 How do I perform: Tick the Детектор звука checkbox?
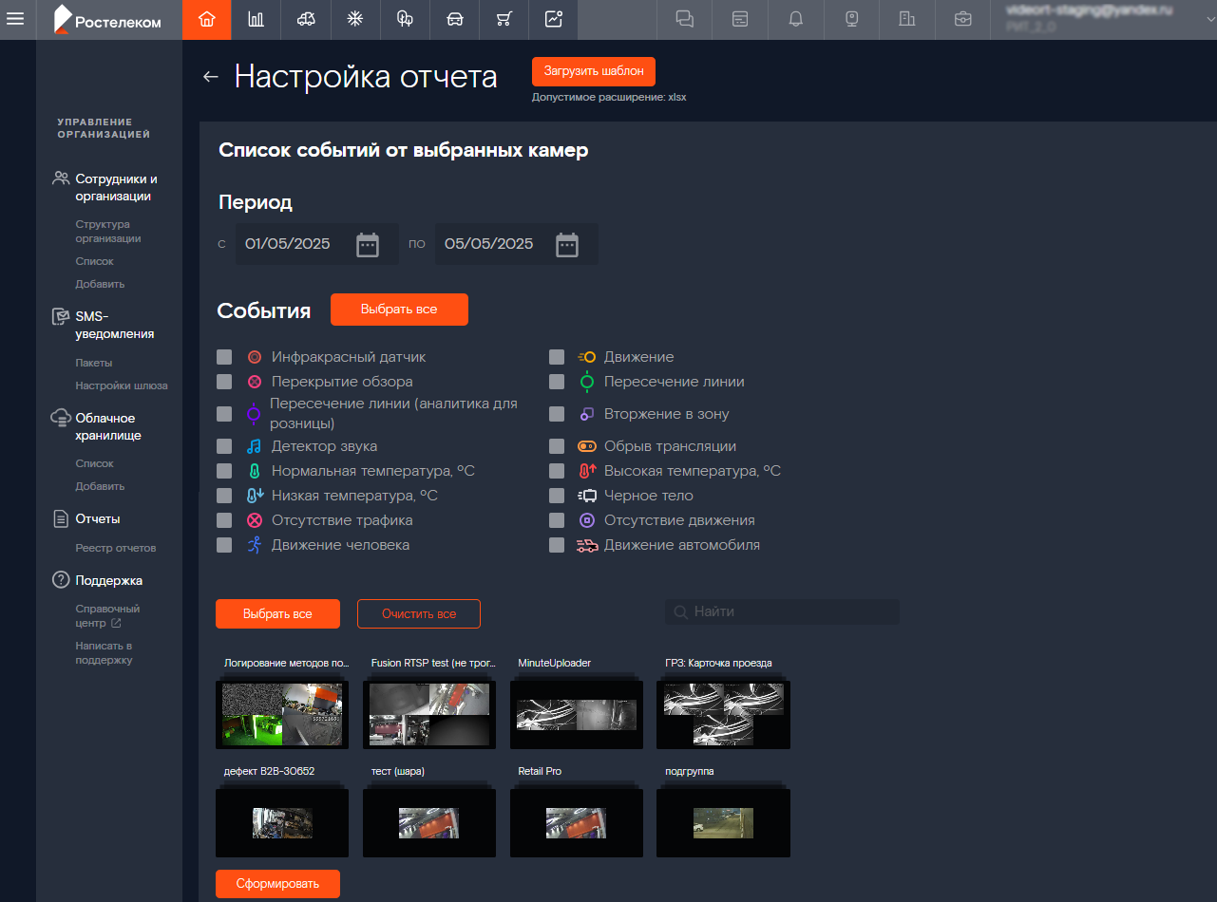click(224, 446)
